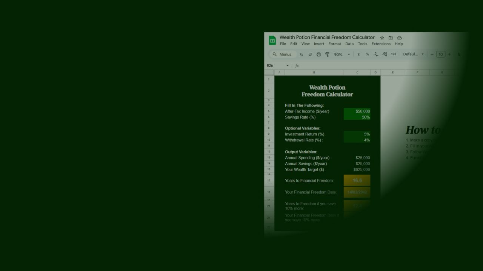Open the 90% zoom dropdown

(342, 54)
